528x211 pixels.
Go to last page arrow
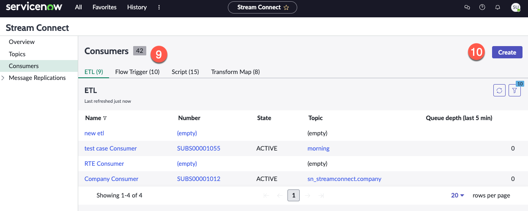321,195
